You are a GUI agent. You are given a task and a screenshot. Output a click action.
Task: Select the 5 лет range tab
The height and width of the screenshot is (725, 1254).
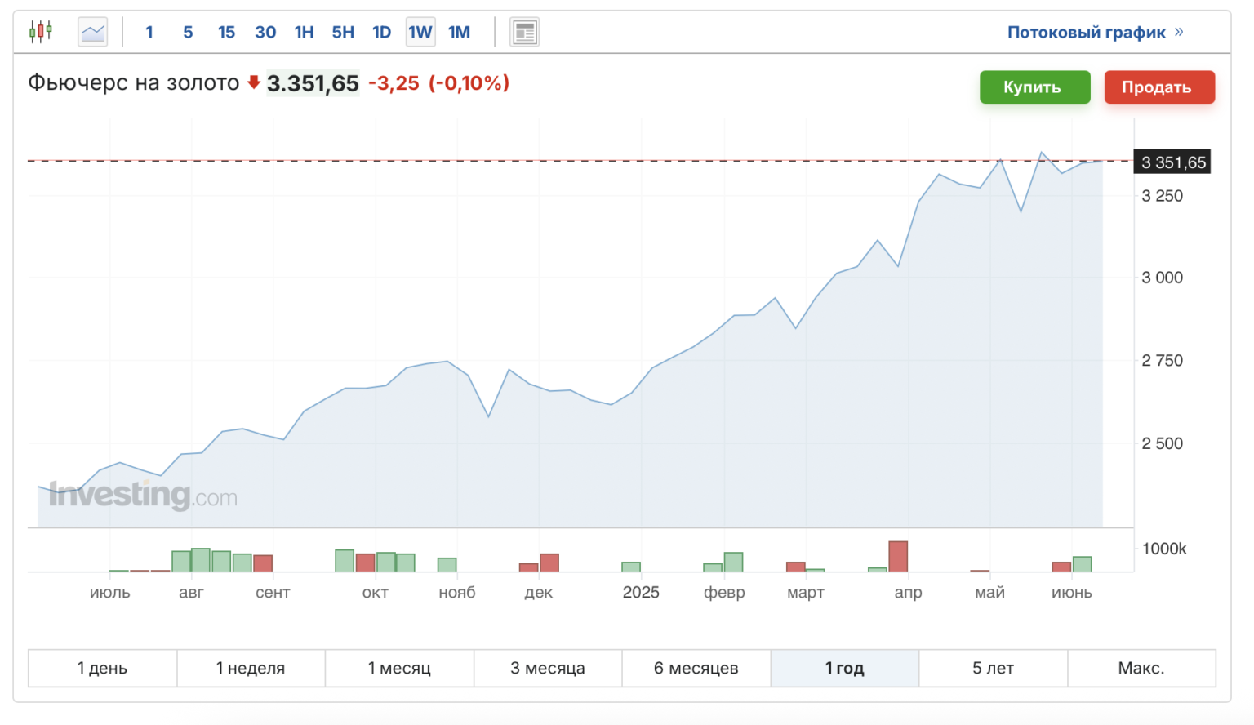click(x=993, y=668)
